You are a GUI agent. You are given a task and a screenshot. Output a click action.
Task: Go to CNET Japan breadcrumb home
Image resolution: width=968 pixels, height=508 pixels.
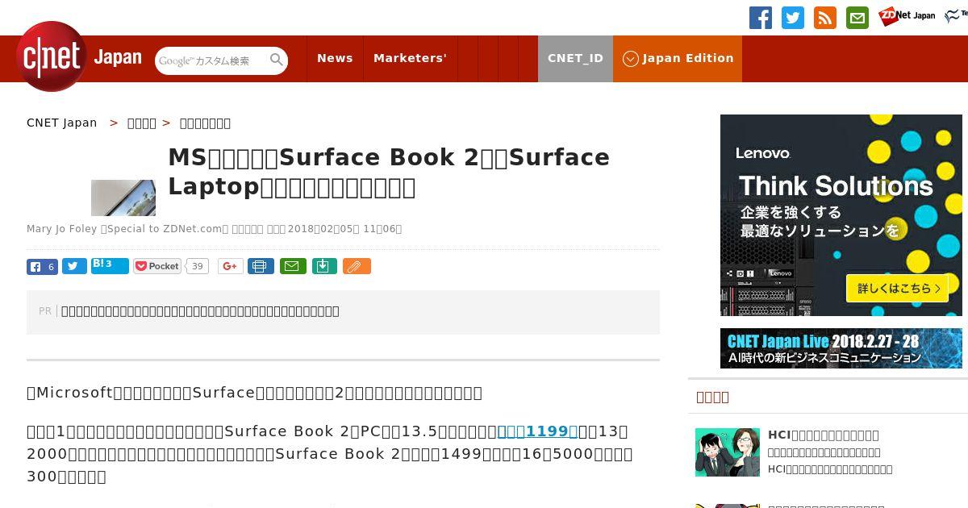(62, 123)
